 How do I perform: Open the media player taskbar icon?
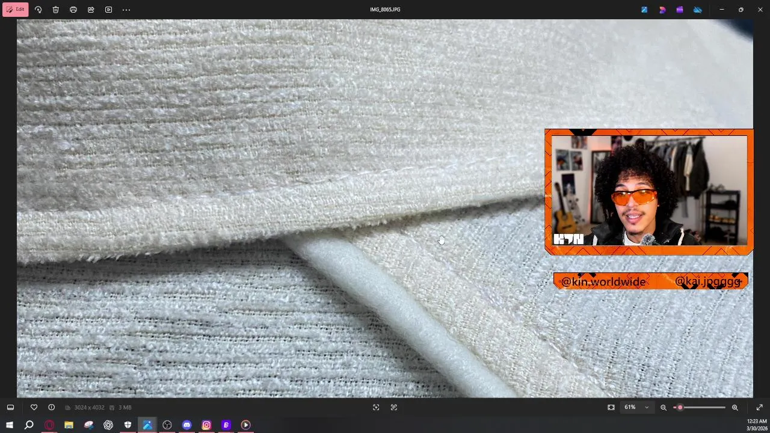[x=245, y=425]
